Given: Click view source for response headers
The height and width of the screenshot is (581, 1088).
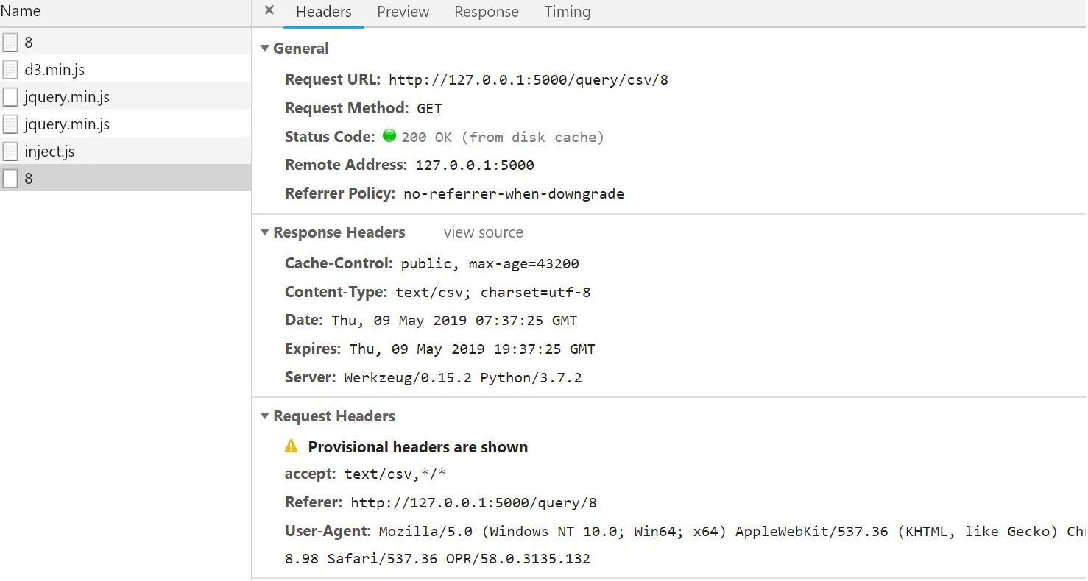Looking at the screenshot, I should click(483, 232).
